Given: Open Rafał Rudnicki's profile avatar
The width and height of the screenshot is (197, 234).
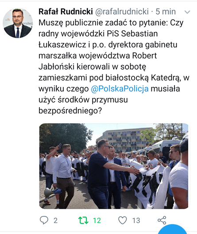Looking at the screenshot, I should click(x=18, y=23).
